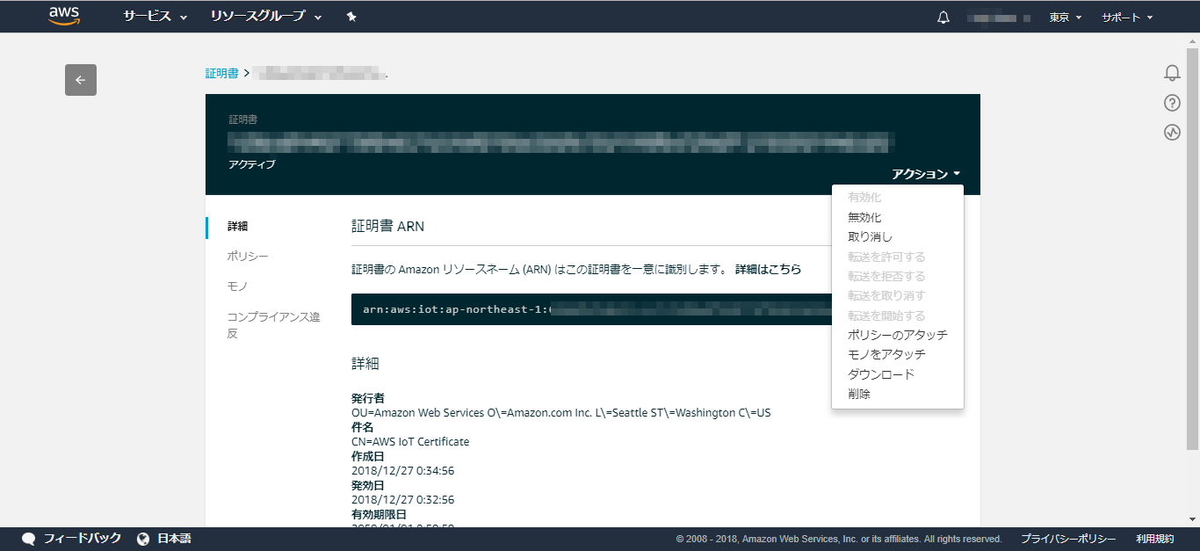Open the サポート dropdown
Image resolution: width=1200 pixels, height=551 pixels.
tap(1127, 17)
